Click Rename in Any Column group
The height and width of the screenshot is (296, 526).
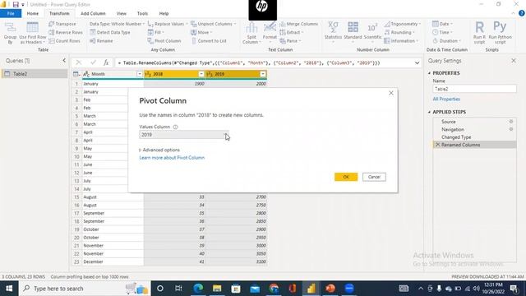101,40
